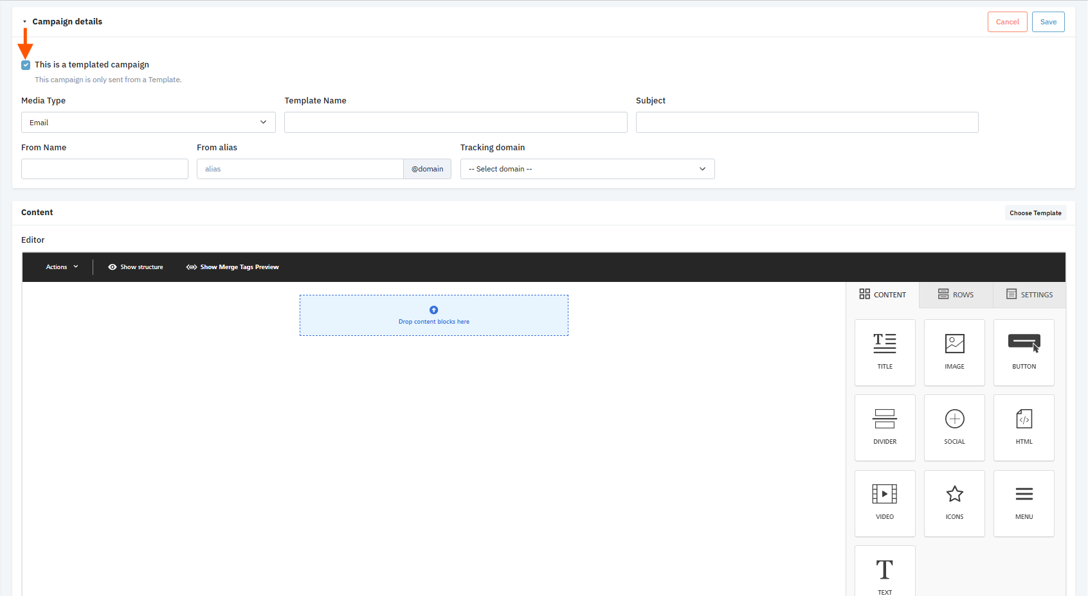Viewport: 1088px width, 596px height.
Task: Toggle Show structure in editor toolbar
Action: 136,267
